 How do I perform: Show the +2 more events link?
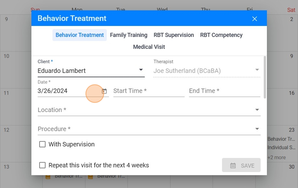(276, 158)
